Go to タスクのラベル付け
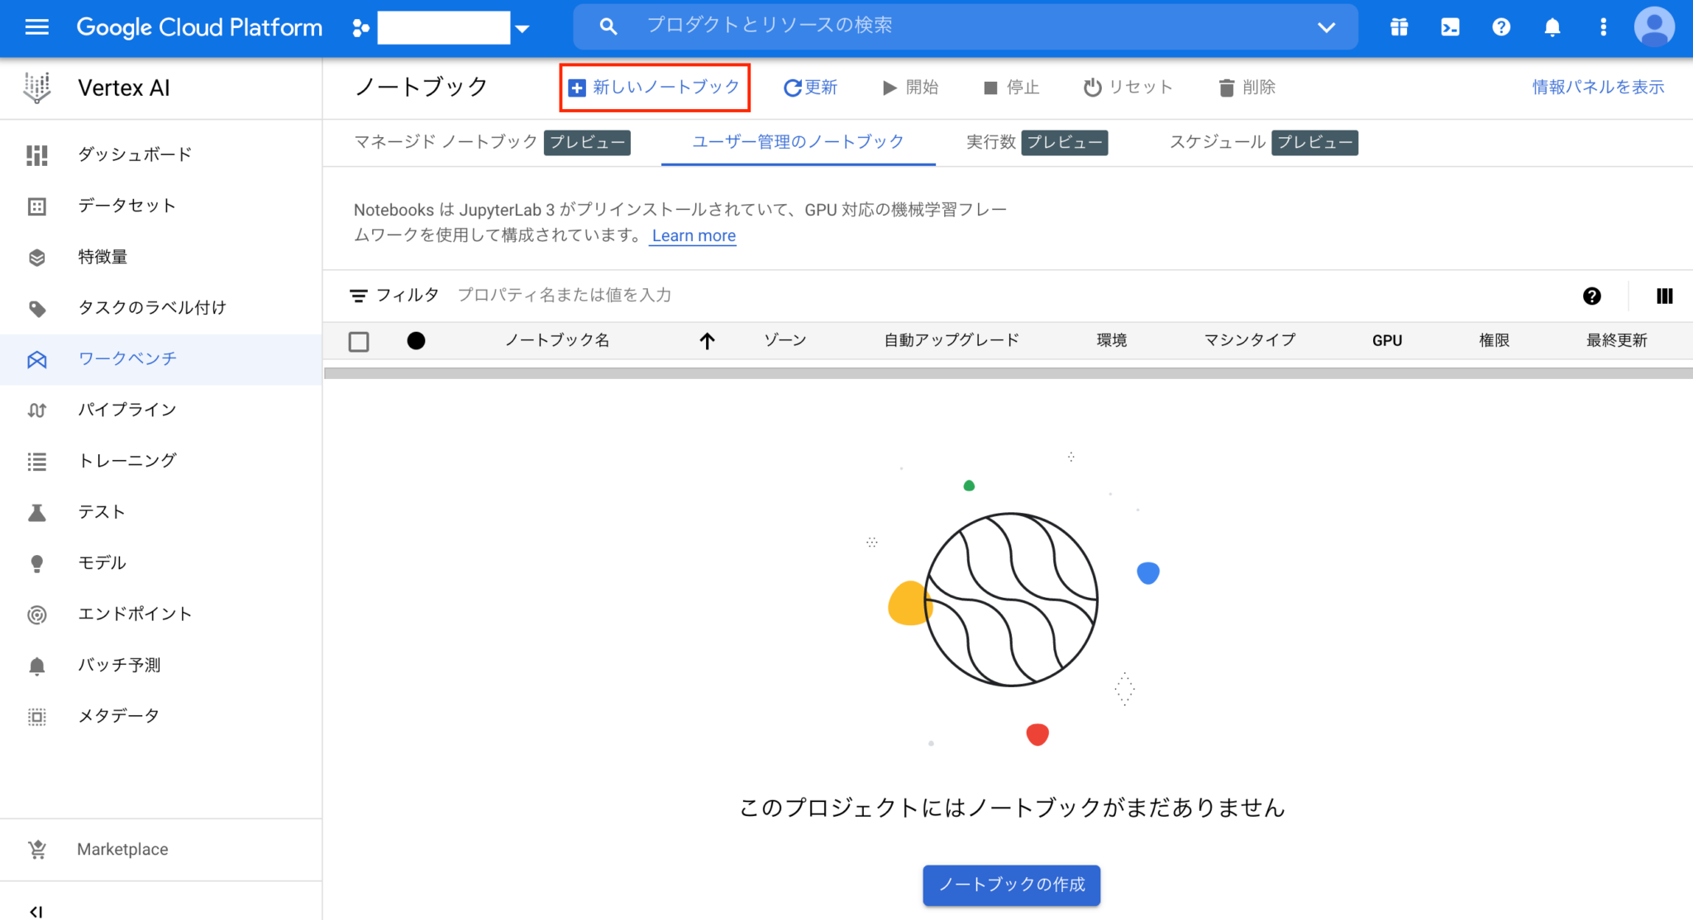This screenshot has width=1693, height=920. pos(151,307)
